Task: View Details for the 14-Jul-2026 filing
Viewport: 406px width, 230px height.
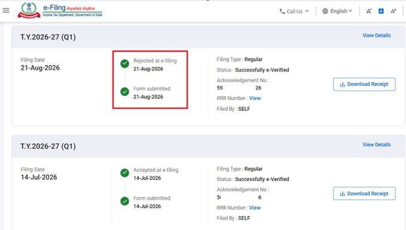Action: point(377,145)
